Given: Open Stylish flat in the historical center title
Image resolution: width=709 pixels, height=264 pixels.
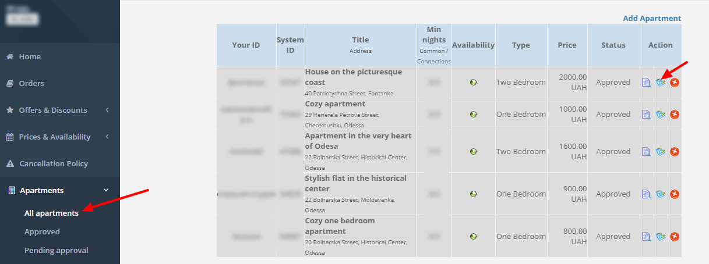Looking at the screenshot, I should point(356,183).
